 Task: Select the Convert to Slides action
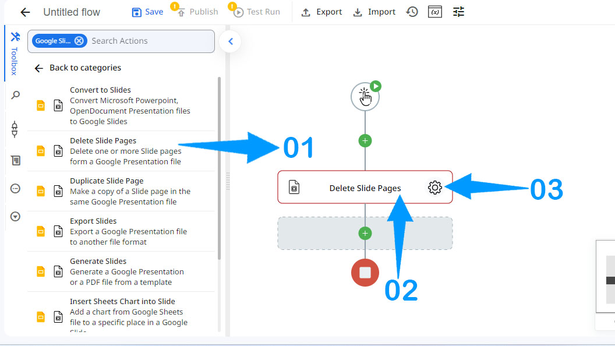point(121,105)
